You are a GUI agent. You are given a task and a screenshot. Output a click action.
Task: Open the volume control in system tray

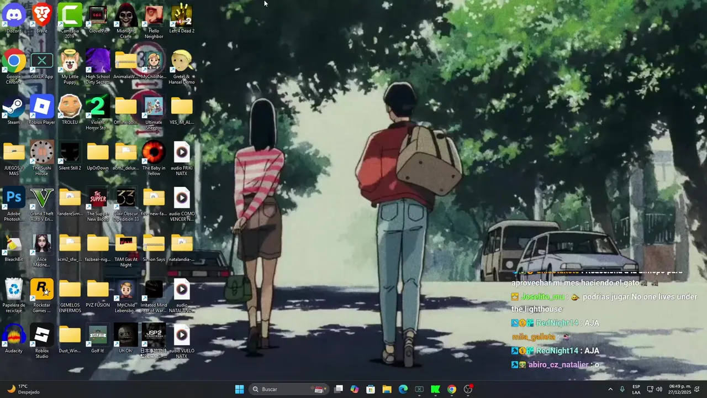tap(659, 389)
